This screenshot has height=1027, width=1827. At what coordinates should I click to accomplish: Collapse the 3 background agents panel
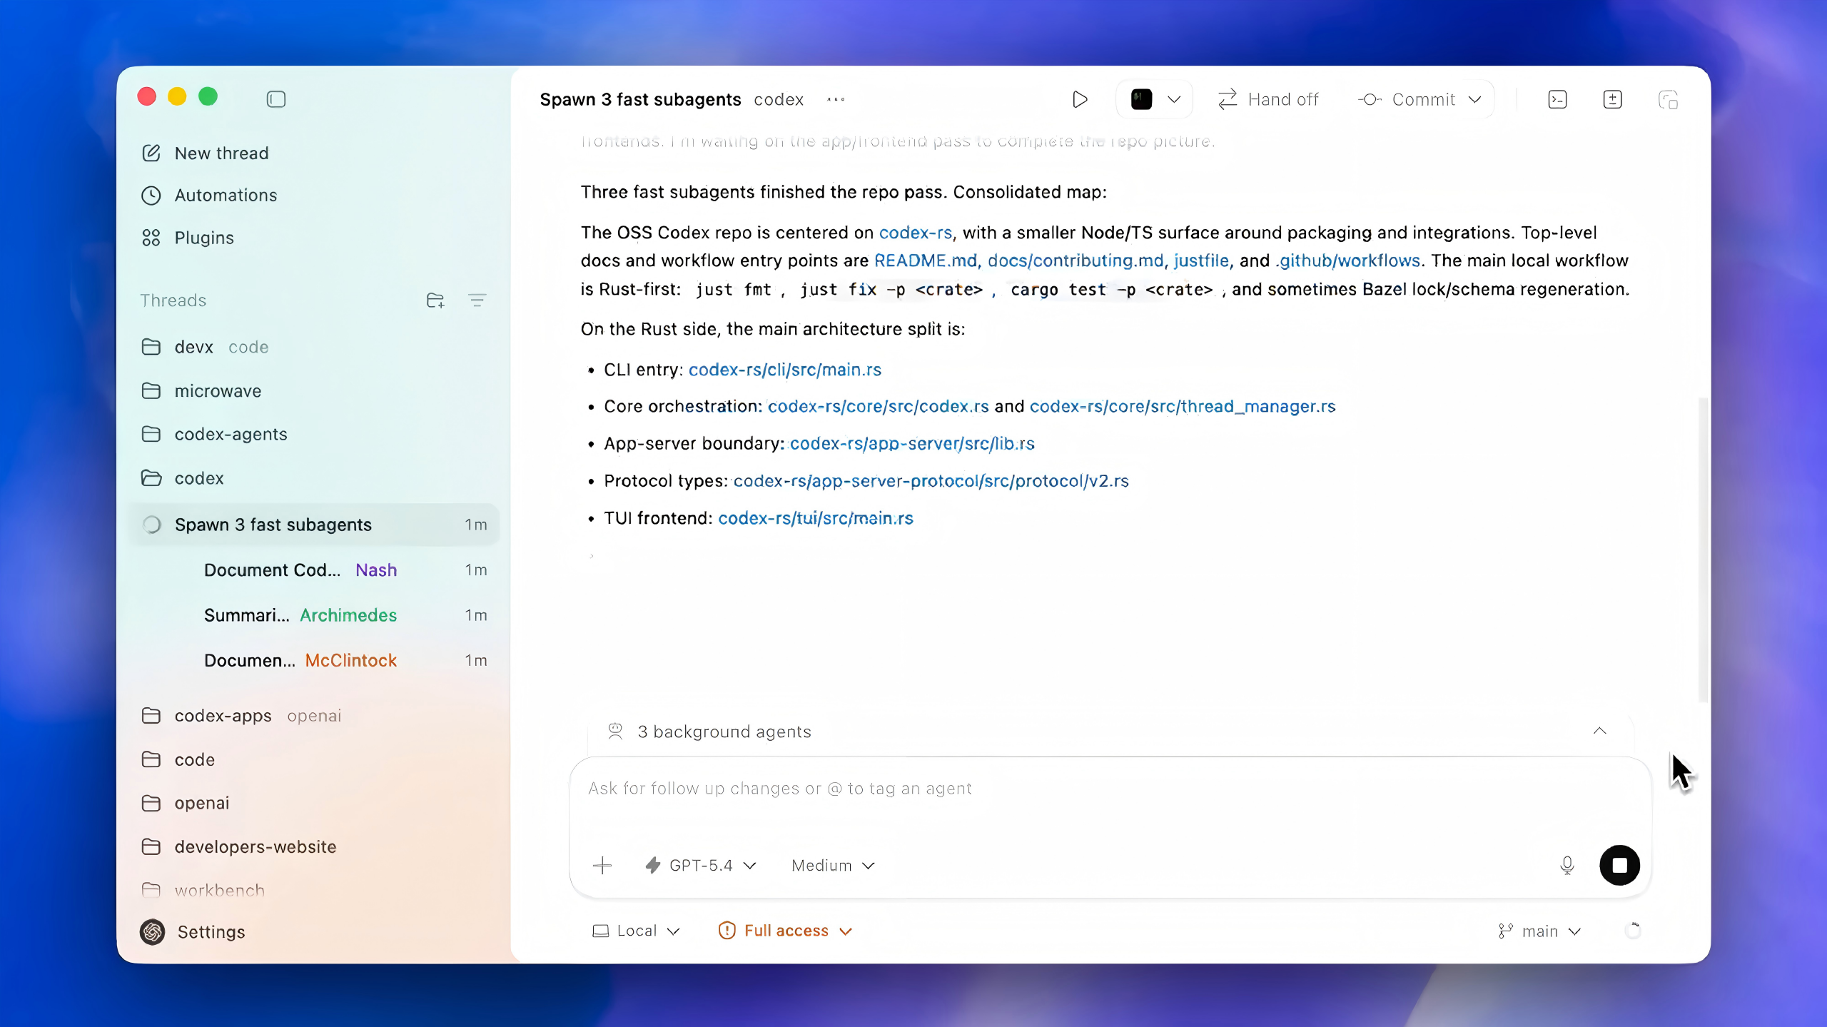[1599, 731]
